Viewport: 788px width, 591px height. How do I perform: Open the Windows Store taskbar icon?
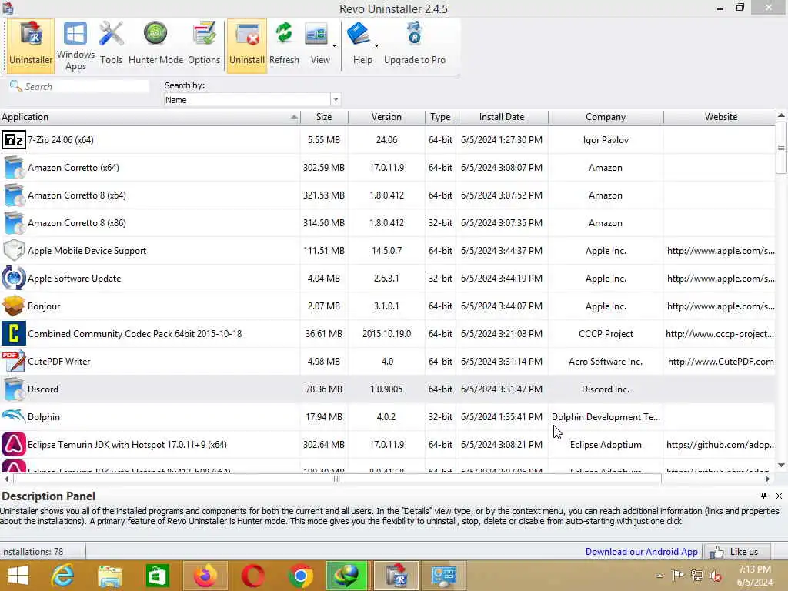[157, 576]
